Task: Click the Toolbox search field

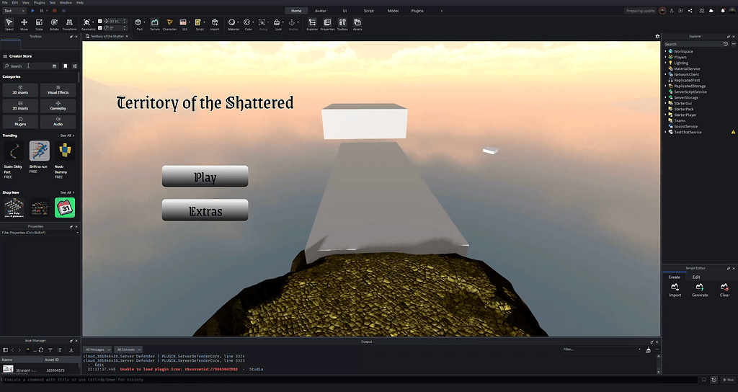Action: [x=30, y=66]
